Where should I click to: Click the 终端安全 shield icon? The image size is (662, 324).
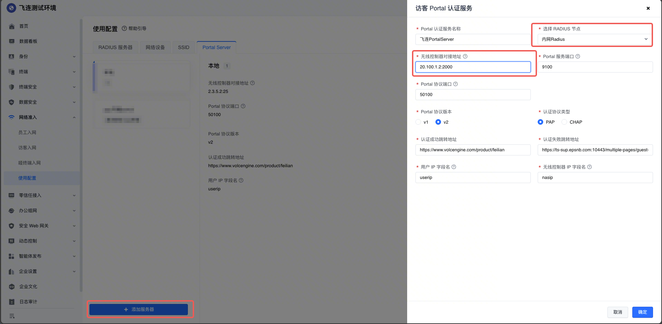[x=11, y=87]
